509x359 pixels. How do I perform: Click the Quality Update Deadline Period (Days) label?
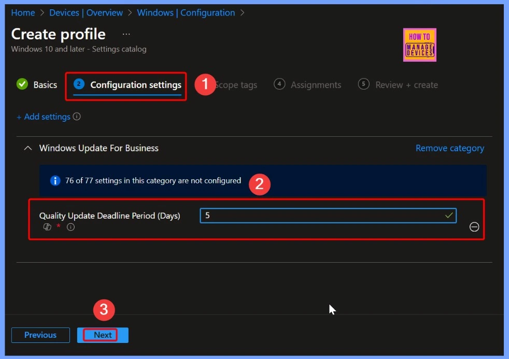tap(110, 216)
